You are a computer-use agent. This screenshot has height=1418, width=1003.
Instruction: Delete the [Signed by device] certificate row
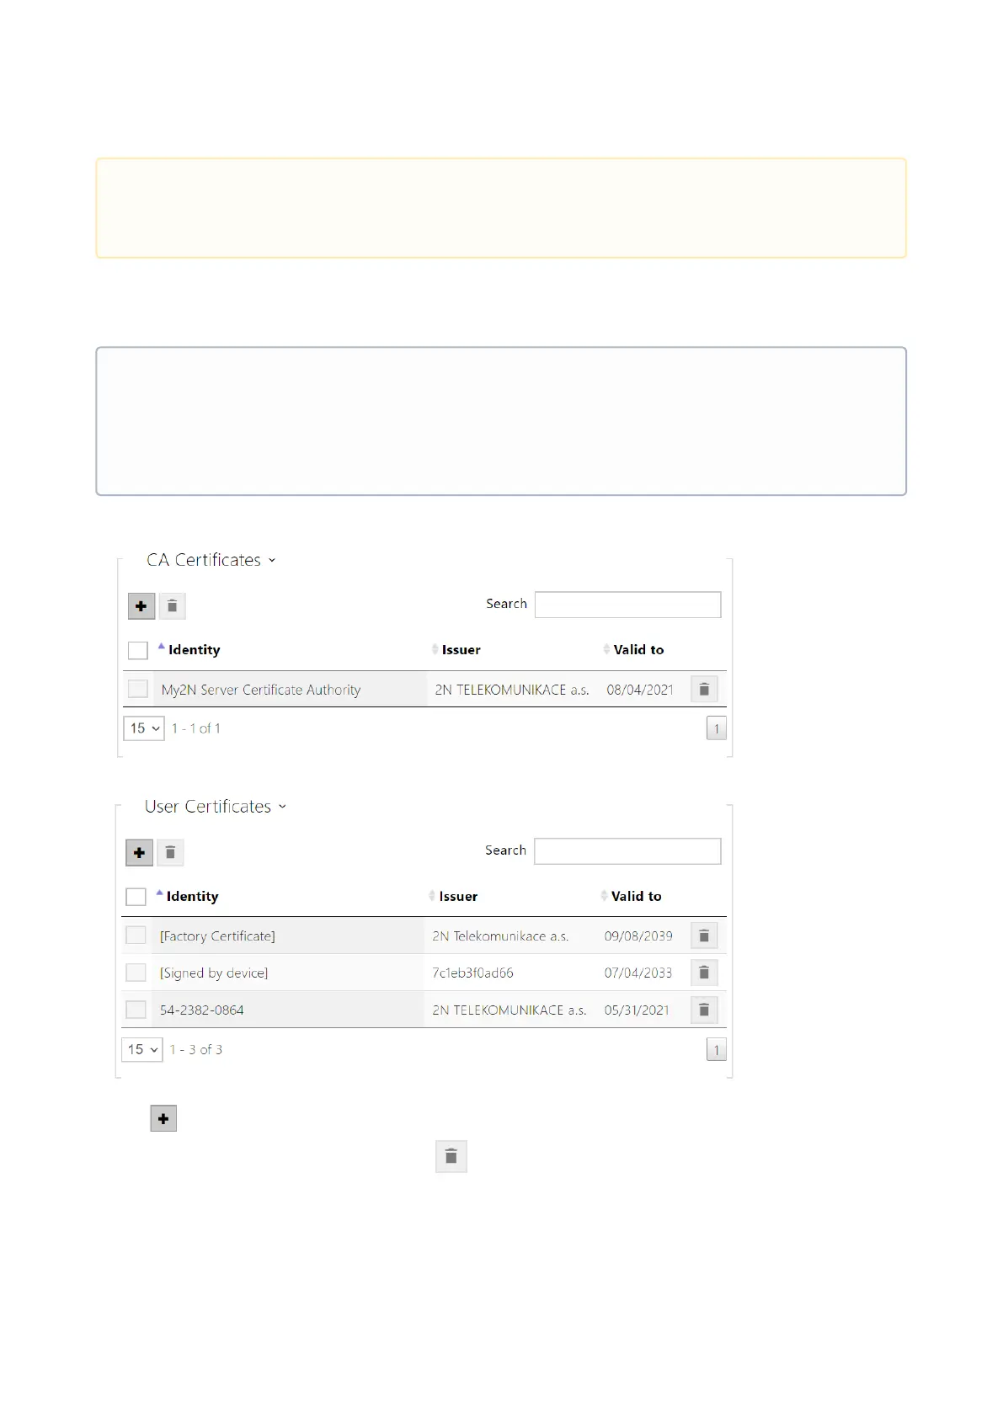tap(704, 973)
